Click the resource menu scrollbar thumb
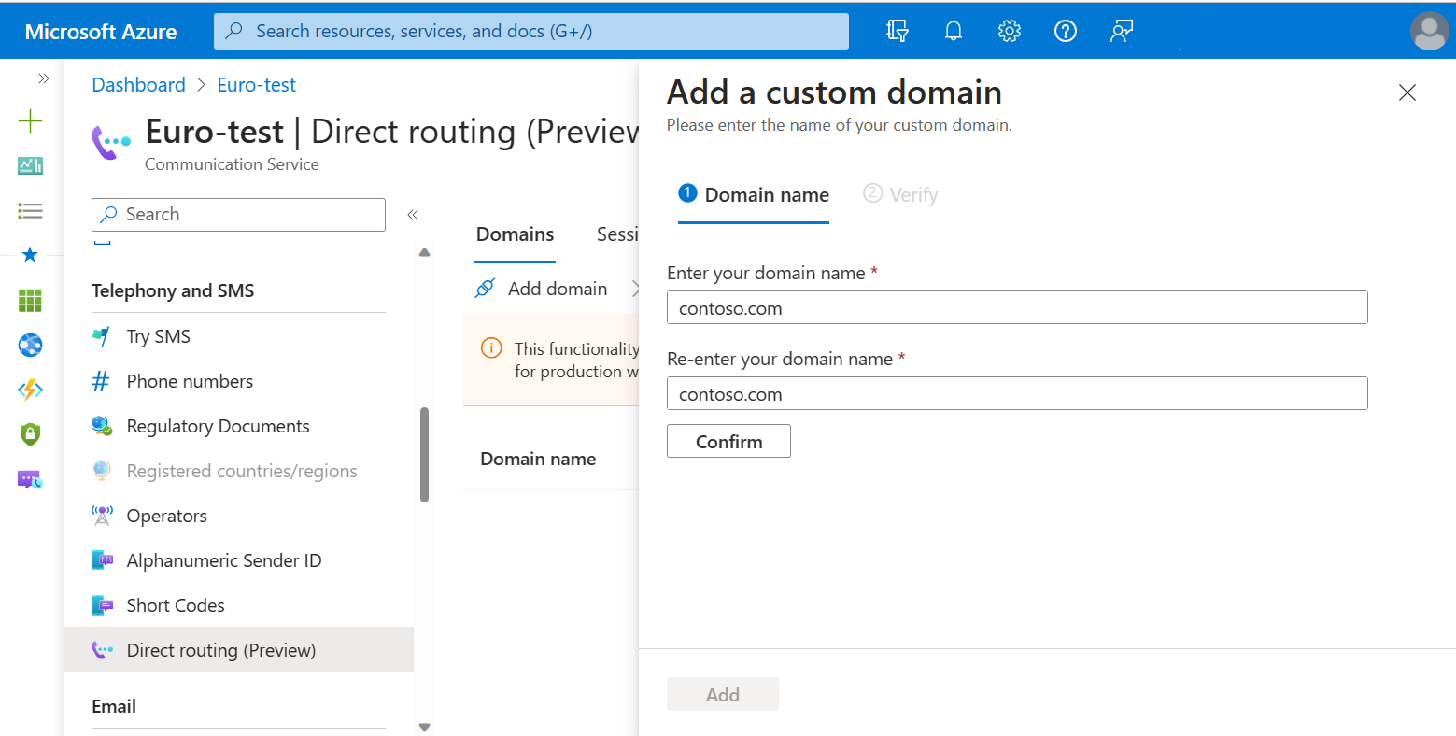The image size is (1456, 736). point(425,455)
